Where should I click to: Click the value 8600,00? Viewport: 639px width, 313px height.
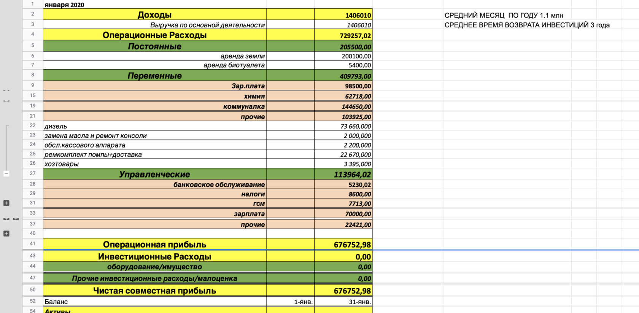pos(343,194)
